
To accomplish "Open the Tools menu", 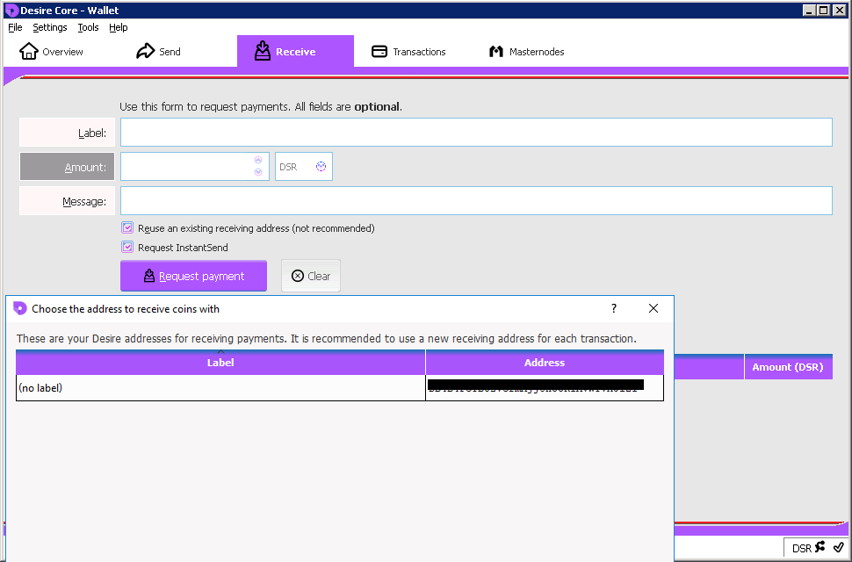I will click(88, 27).
